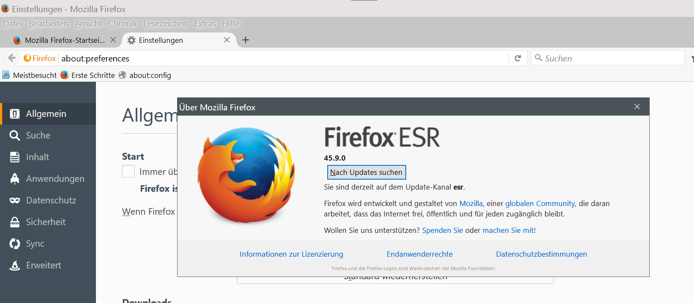Toggle the 'Immer überprüfen' checkbox under Start
Screen dimensions: 694x303
pos(128,171)
